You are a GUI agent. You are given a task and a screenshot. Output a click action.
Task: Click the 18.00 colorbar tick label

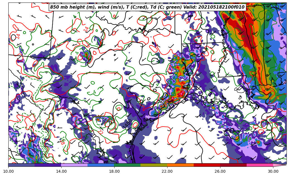point(114,171)
